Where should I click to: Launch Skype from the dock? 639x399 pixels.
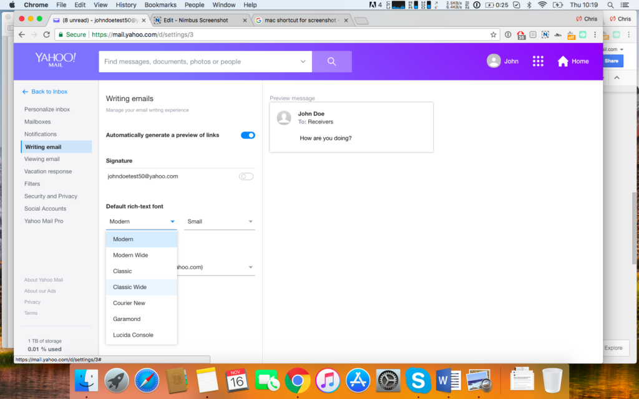417,380
